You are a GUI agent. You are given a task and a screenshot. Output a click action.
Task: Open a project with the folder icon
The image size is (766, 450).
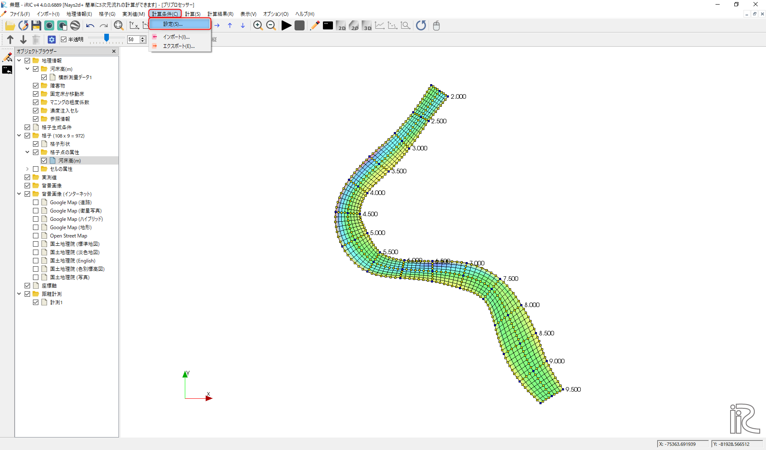(10, 26)
